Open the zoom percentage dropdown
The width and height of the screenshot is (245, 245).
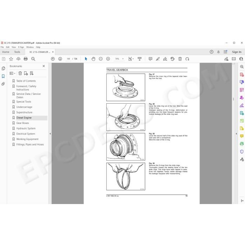(x=123, y=59)
